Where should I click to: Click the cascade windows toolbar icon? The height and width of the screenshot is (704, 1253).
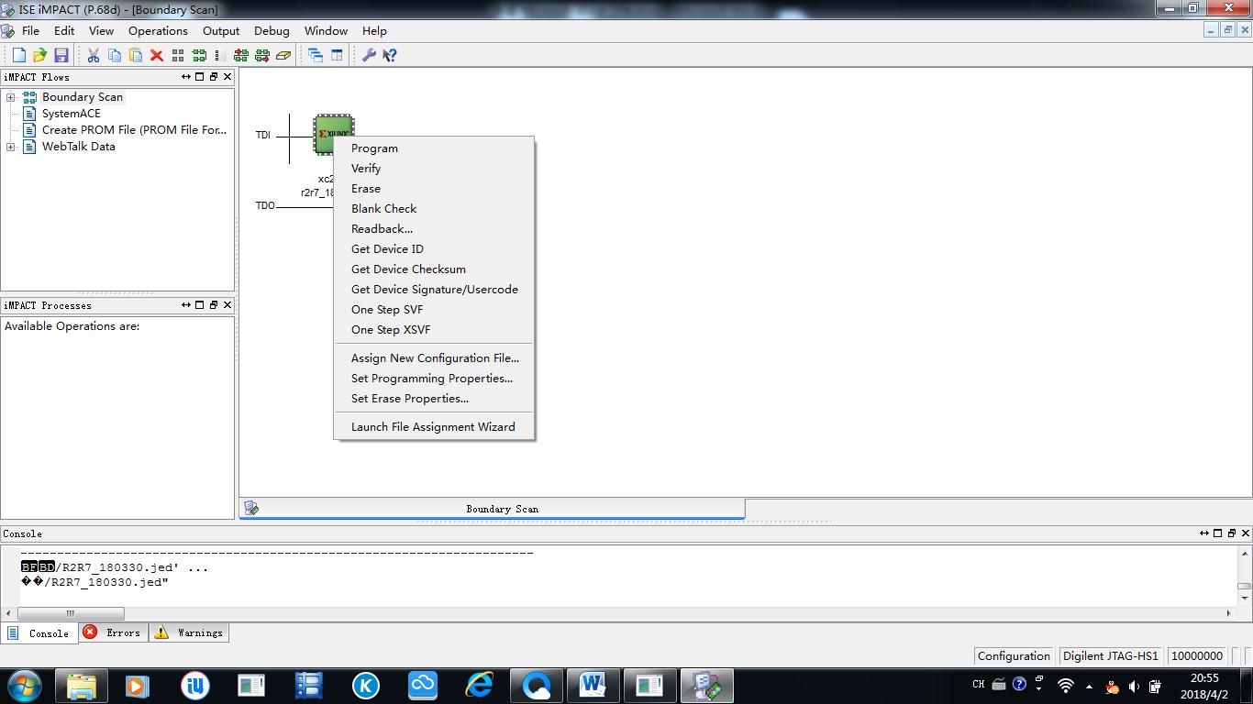(x=316, y=56)
